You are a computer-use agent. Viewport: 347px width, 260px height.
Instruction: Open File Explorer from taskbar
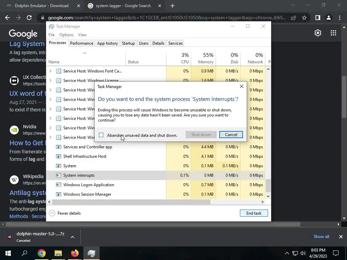click(58, 253)
